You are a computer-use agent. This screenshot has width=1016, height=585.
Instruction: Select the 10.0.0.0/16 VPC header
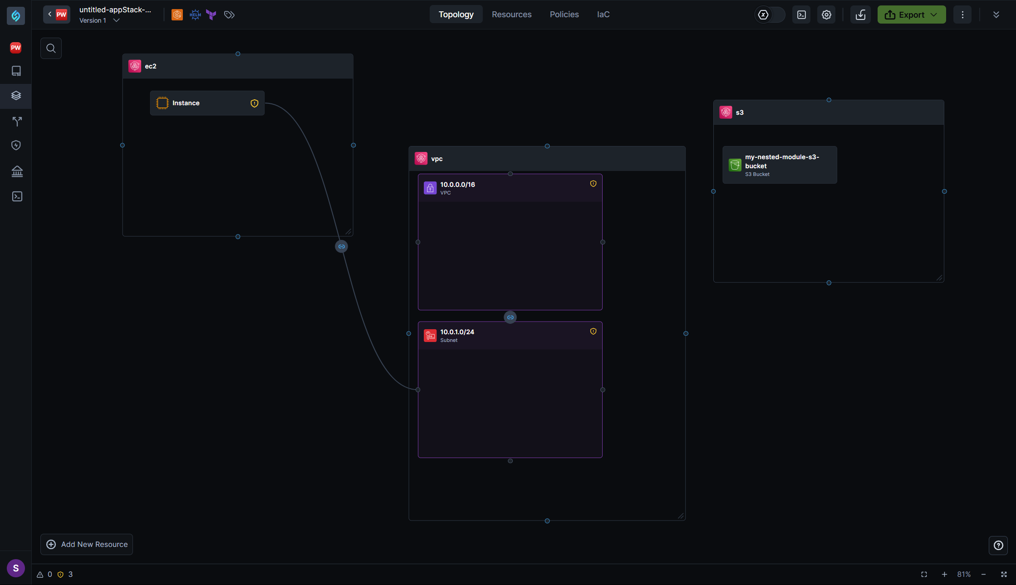pyautogui.click(x=510, y=188)
